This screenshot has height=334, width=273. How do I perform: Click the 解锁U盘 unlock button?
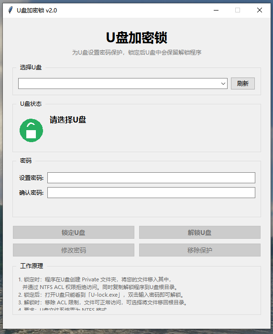[x=199, y=233]
